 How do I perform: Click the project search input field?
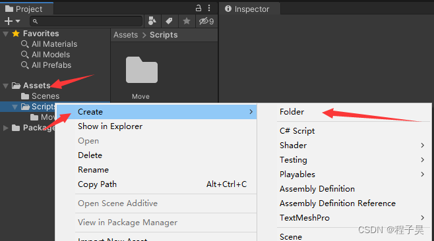[x=86, y=21]
